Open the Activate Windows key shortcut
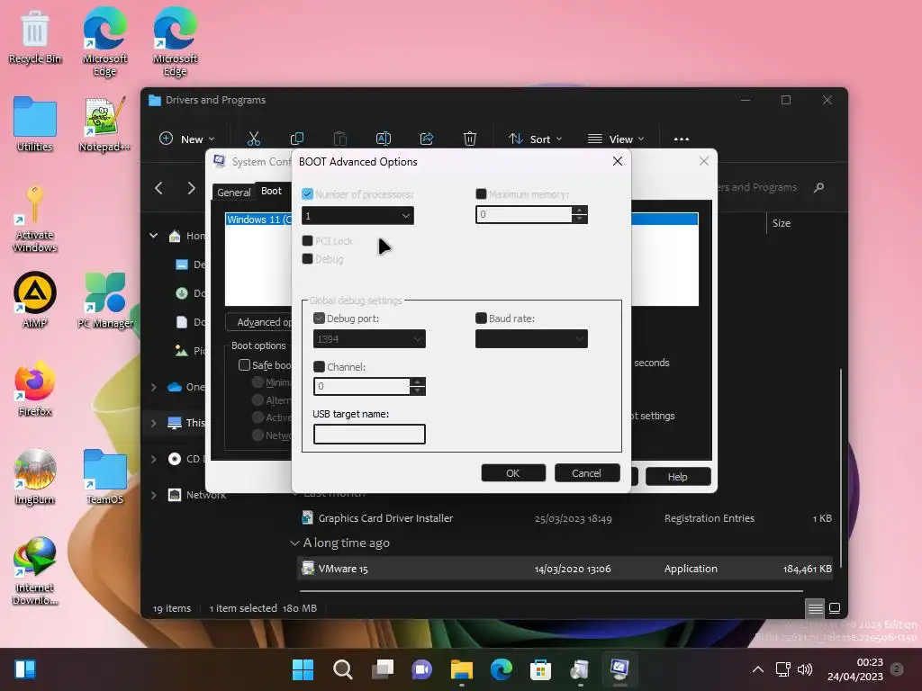This screenshot has height=691, width=922. 35,219
